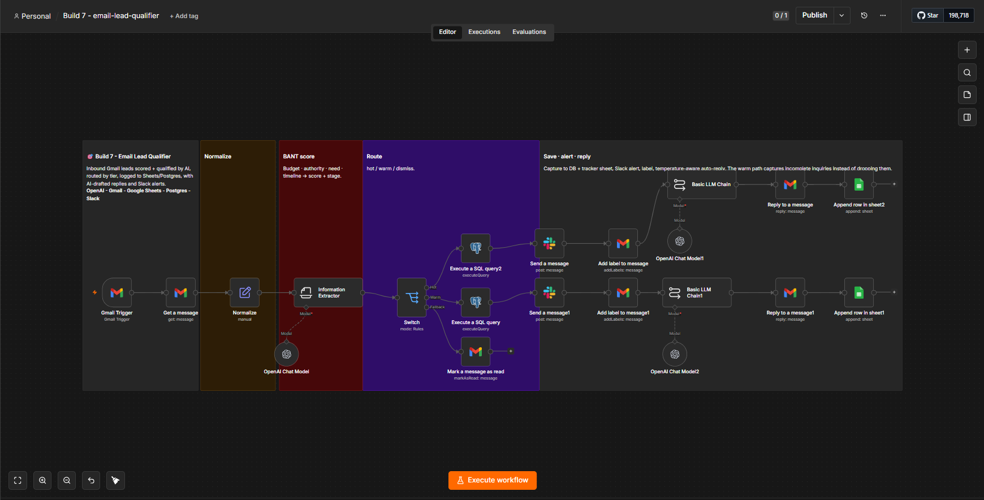
Task: Open the workflow history icon
Action: point(864,16)
